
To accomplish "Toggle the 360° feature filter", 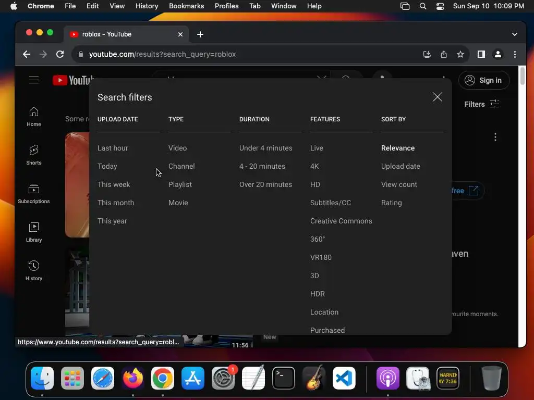I will 318,239.
